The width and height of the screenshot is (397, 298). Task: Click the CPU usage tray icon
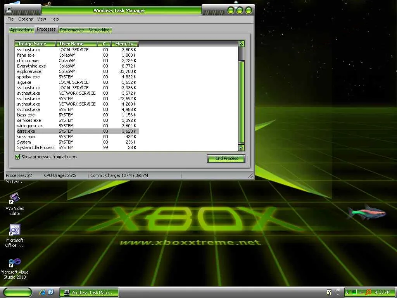coord(355,292)
